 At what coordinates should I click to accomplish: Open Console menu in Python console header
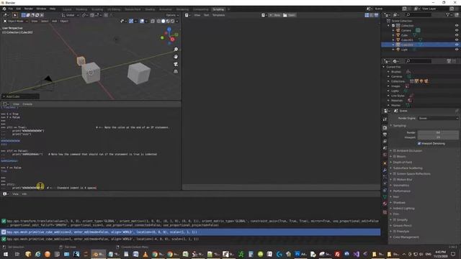tap(27, 104)
